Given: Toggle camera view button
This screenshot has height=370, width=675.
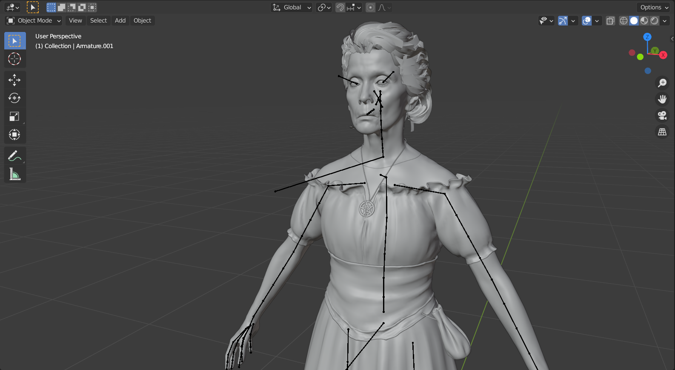Looking at the screenshot, I should click(x=662, y=115).
